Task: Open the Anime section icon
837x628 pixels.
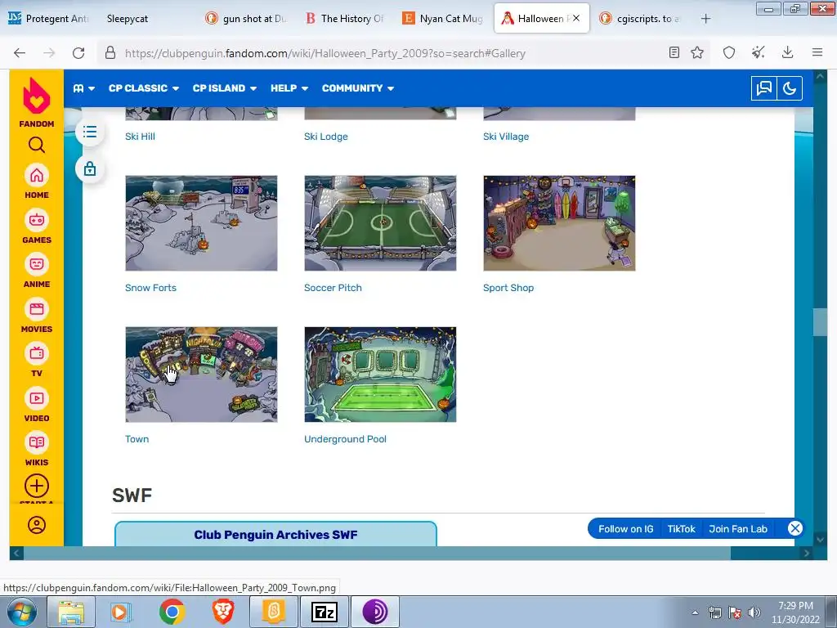Action: point(36,264)
